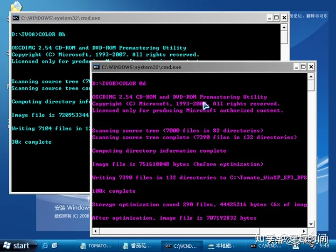Image resolution: width=336 pixels, height=252 pixels.
Task: Click 'Scanning source tree complete (7390 files' line
Action: tap(195, 137)
